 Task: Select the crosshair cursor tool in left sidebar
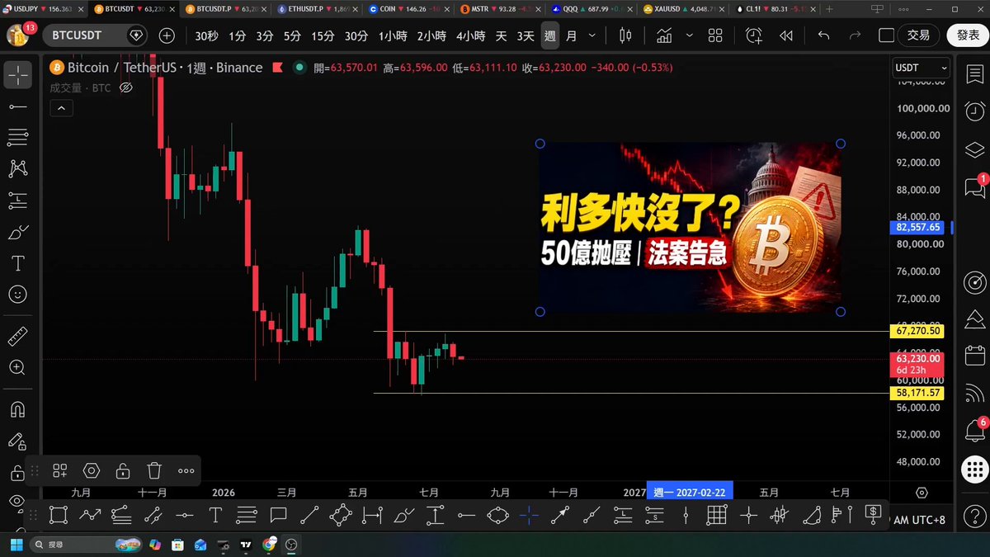17,75
